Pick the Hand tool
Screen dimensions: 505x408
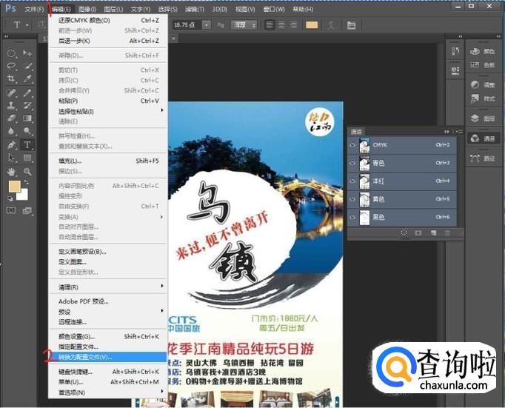click(12, 172)
